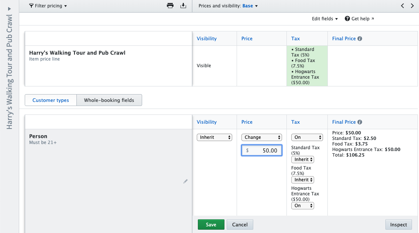Switch to Customer types tab
Screen dimensions: 419x233
51,100
